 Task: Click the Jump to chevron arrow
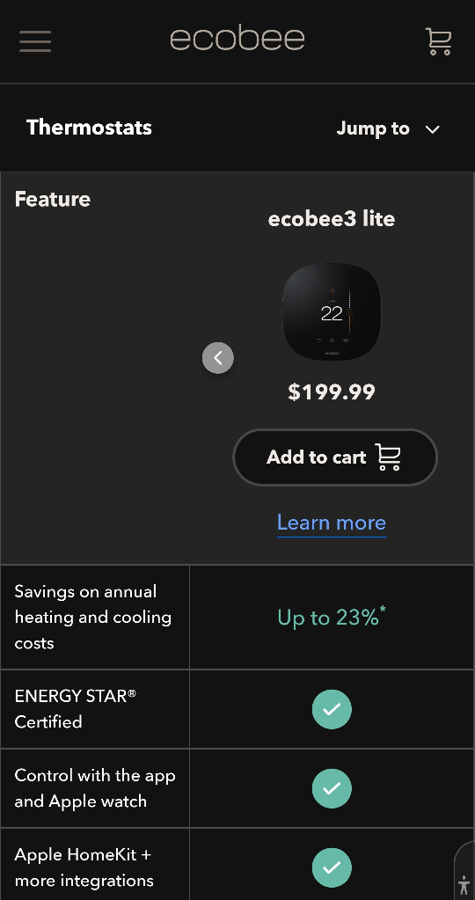click(433, 129)
